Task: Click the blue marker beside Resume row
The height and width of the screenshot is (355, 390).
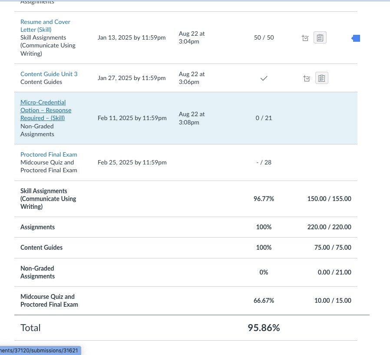Action: coord(356,39)
